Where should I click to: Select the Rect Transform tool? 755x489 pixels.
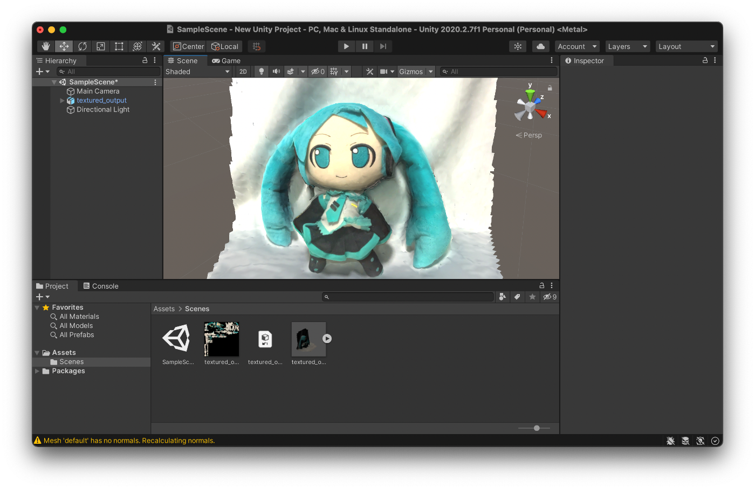click(x=119, y=46)
